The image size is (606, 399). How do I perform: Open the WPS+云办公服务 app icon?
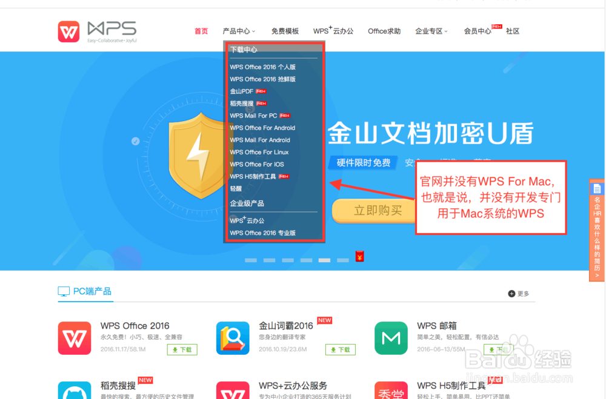233,391
